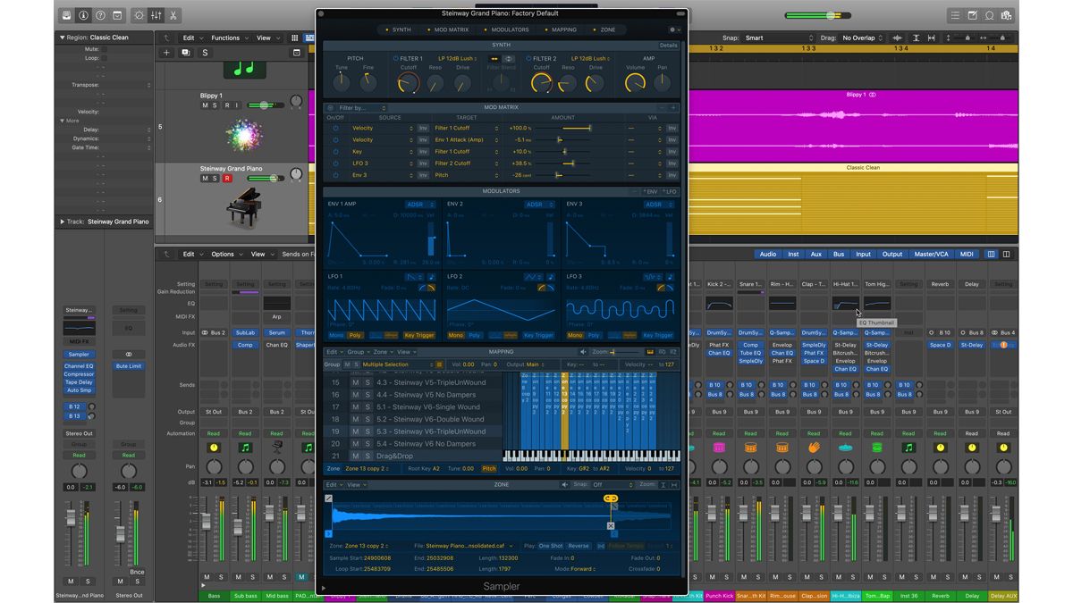
Task: Open the Group menu in Mapping pane
Action: pyautogui.click(x=358, y=352)
